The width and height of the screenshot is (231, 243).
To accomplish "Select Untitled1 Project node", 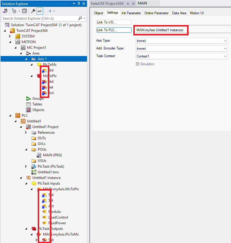I will [x=45, y=127].
